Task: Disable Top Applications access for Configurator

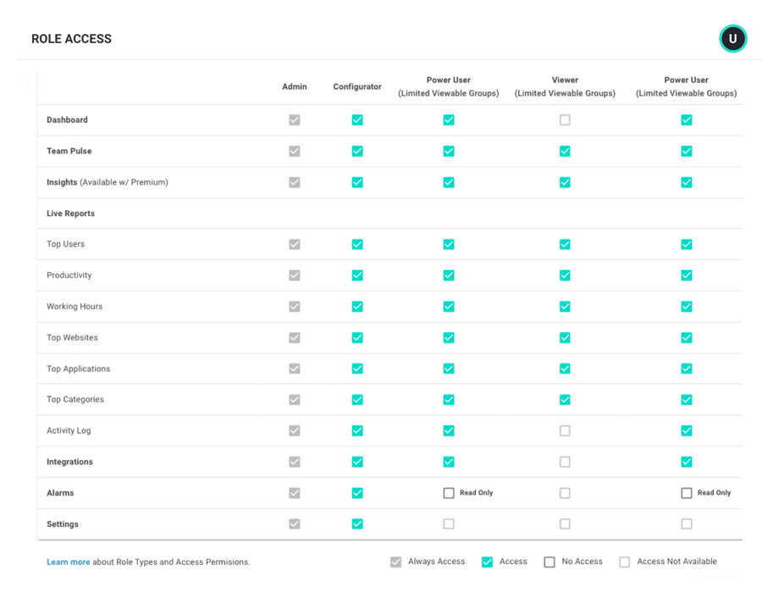Action: [x=357, y=369]
